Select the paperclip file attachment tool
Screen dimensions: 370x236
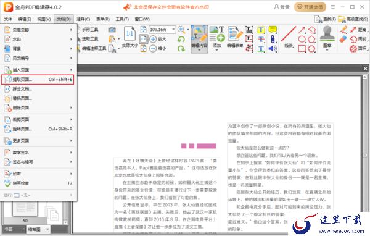[273, 39]
